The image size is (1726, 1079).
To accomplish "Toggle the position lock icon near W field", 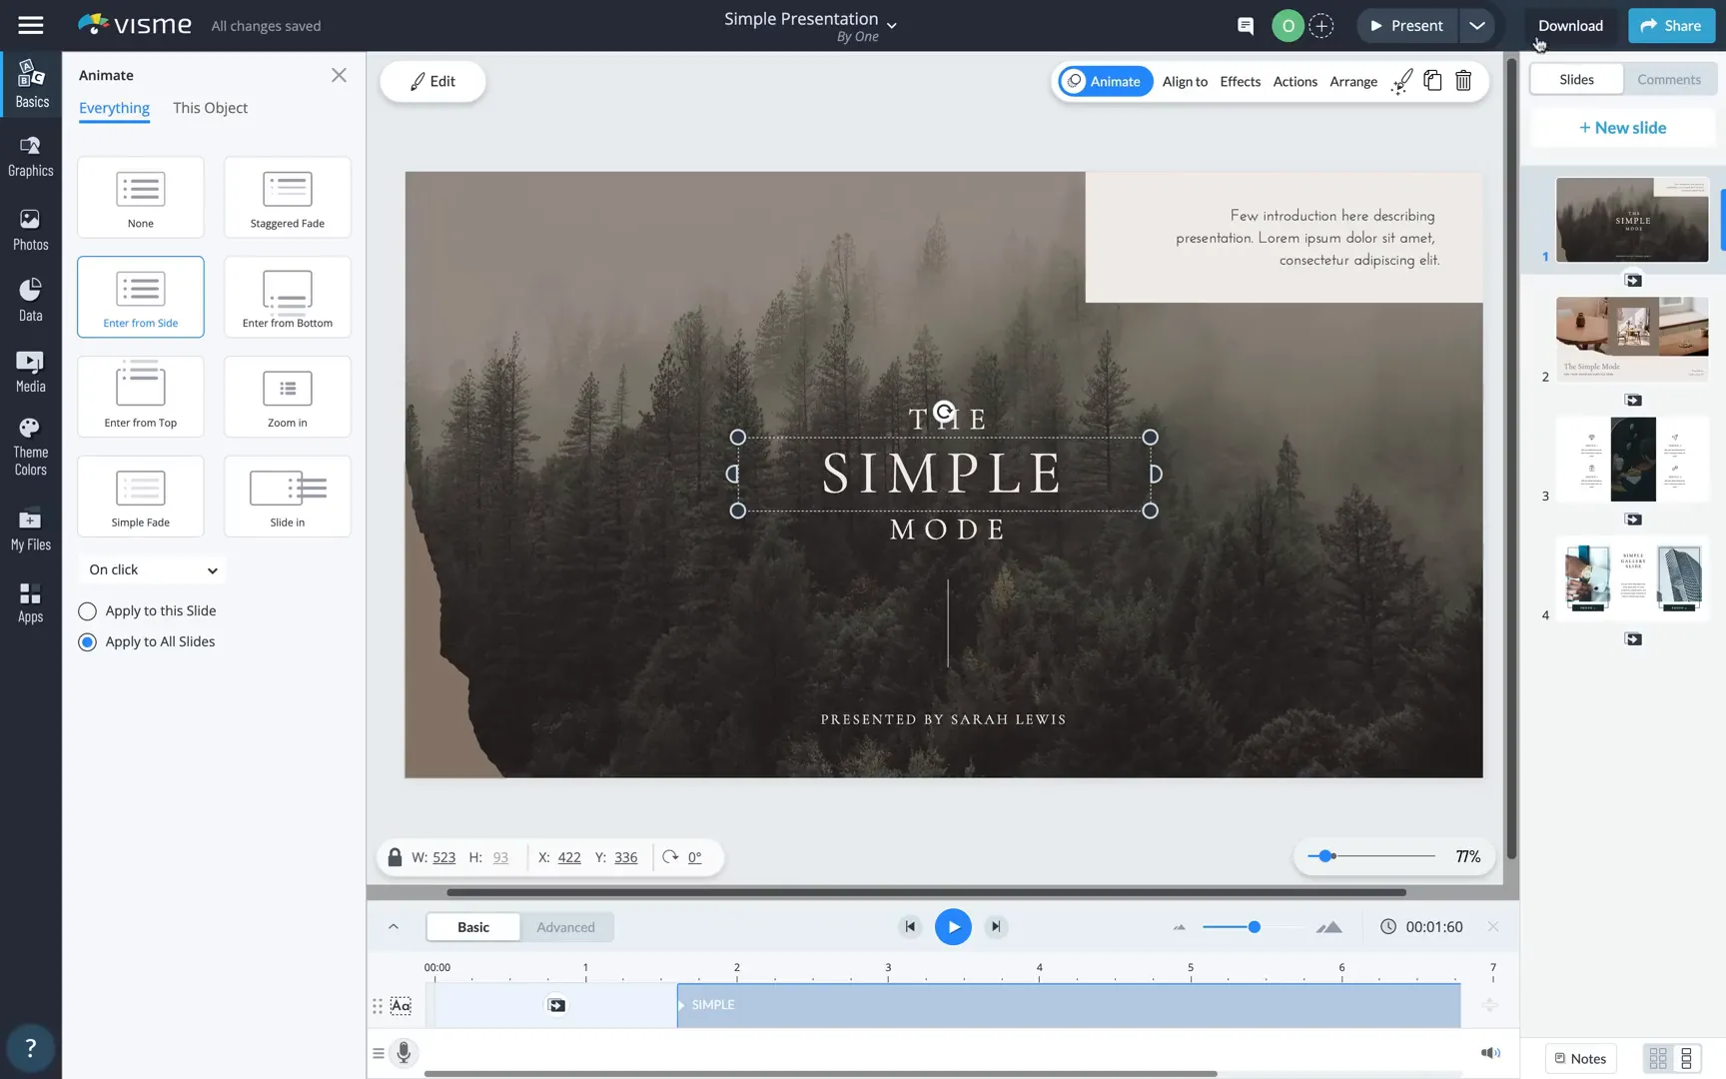I will click(x=395, y=856).
